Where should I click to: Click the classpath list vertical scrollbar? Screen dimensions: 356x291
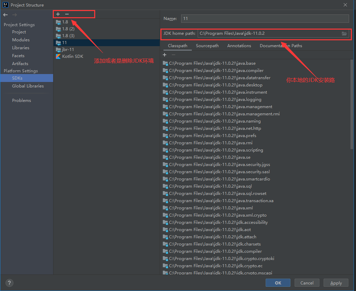point(352,103)
